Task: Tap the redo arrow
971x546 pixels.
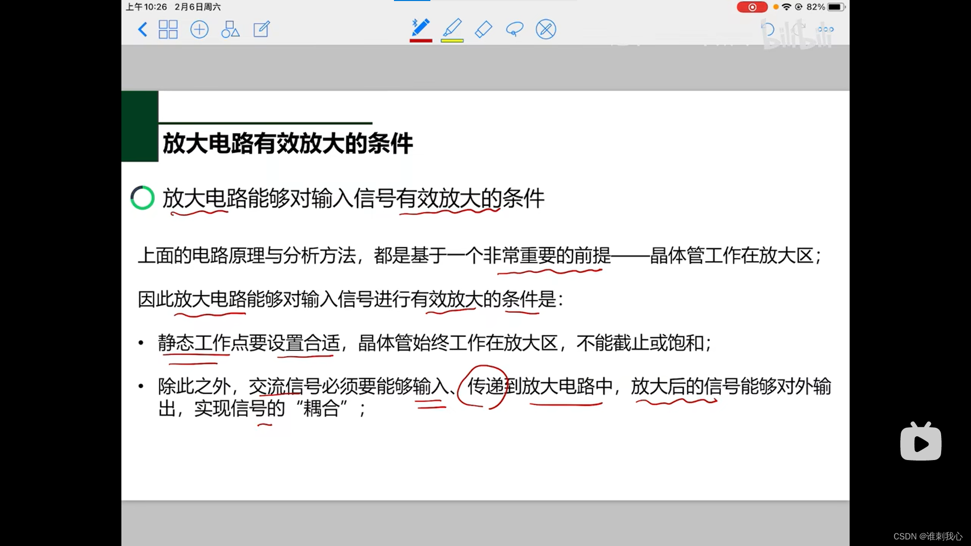Action: click(x=799, y=29)
